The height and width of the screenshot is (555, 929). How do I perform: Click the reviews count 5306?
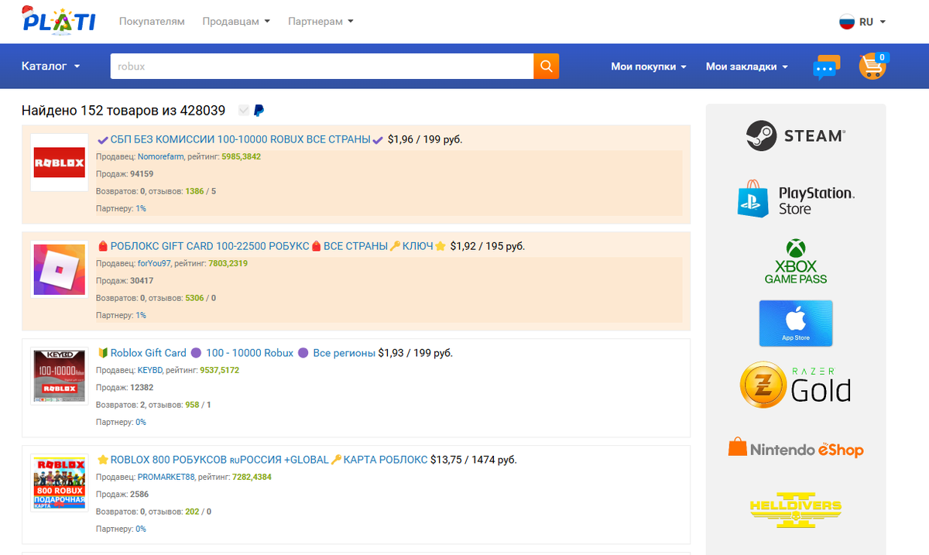pos(194,298)
